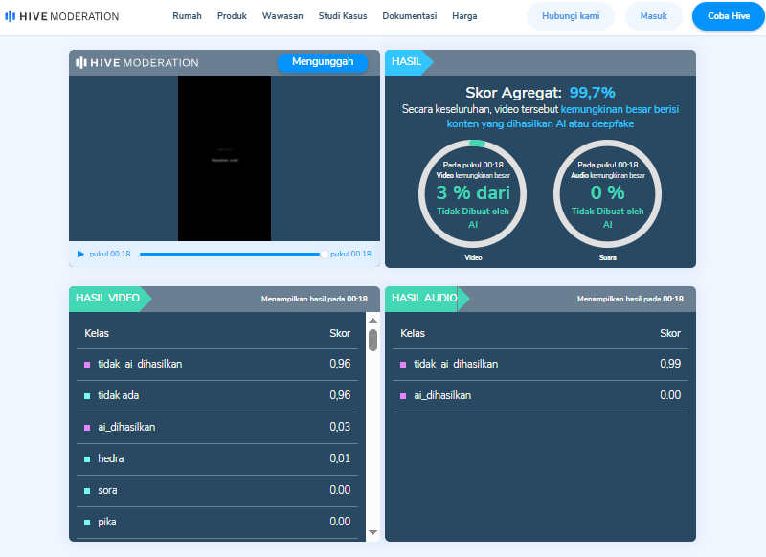Open the Harga pricing page
This screenshot has width=766, height=557.
point(464,16)
